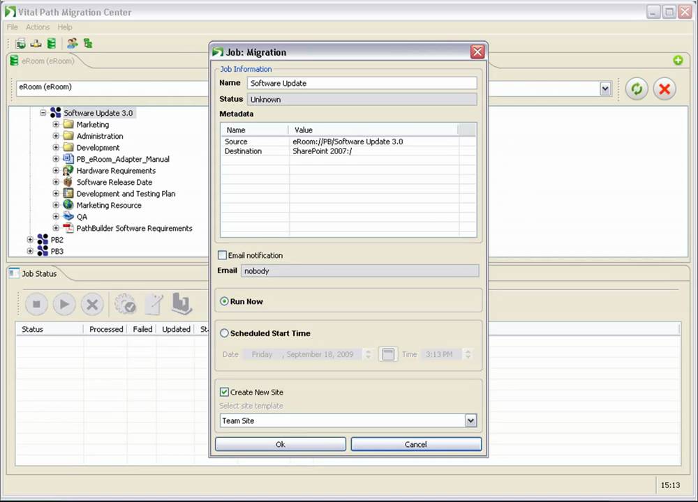Click the job Name input field
Screen dimensions: 698x502
click(x=362, y=83)
